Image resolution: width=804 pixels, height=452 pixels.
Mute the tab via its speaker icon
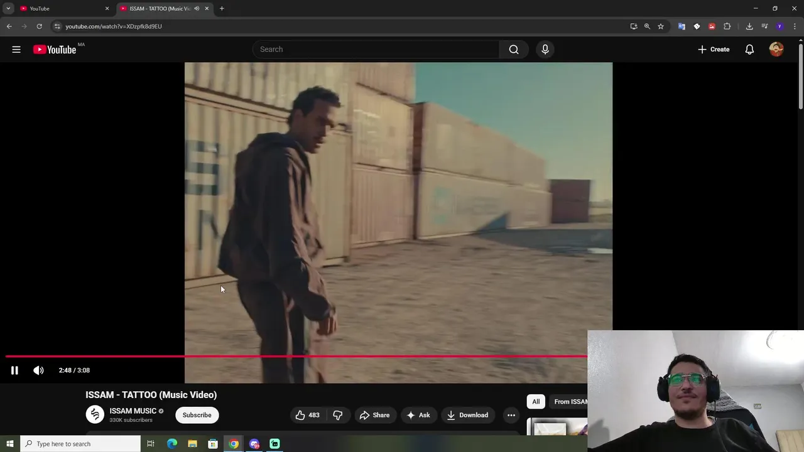[197, 9]
